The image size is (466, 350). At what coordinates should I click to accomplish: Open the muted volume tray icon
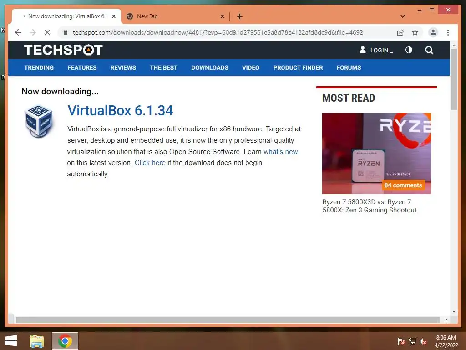(x=423, y=341)
